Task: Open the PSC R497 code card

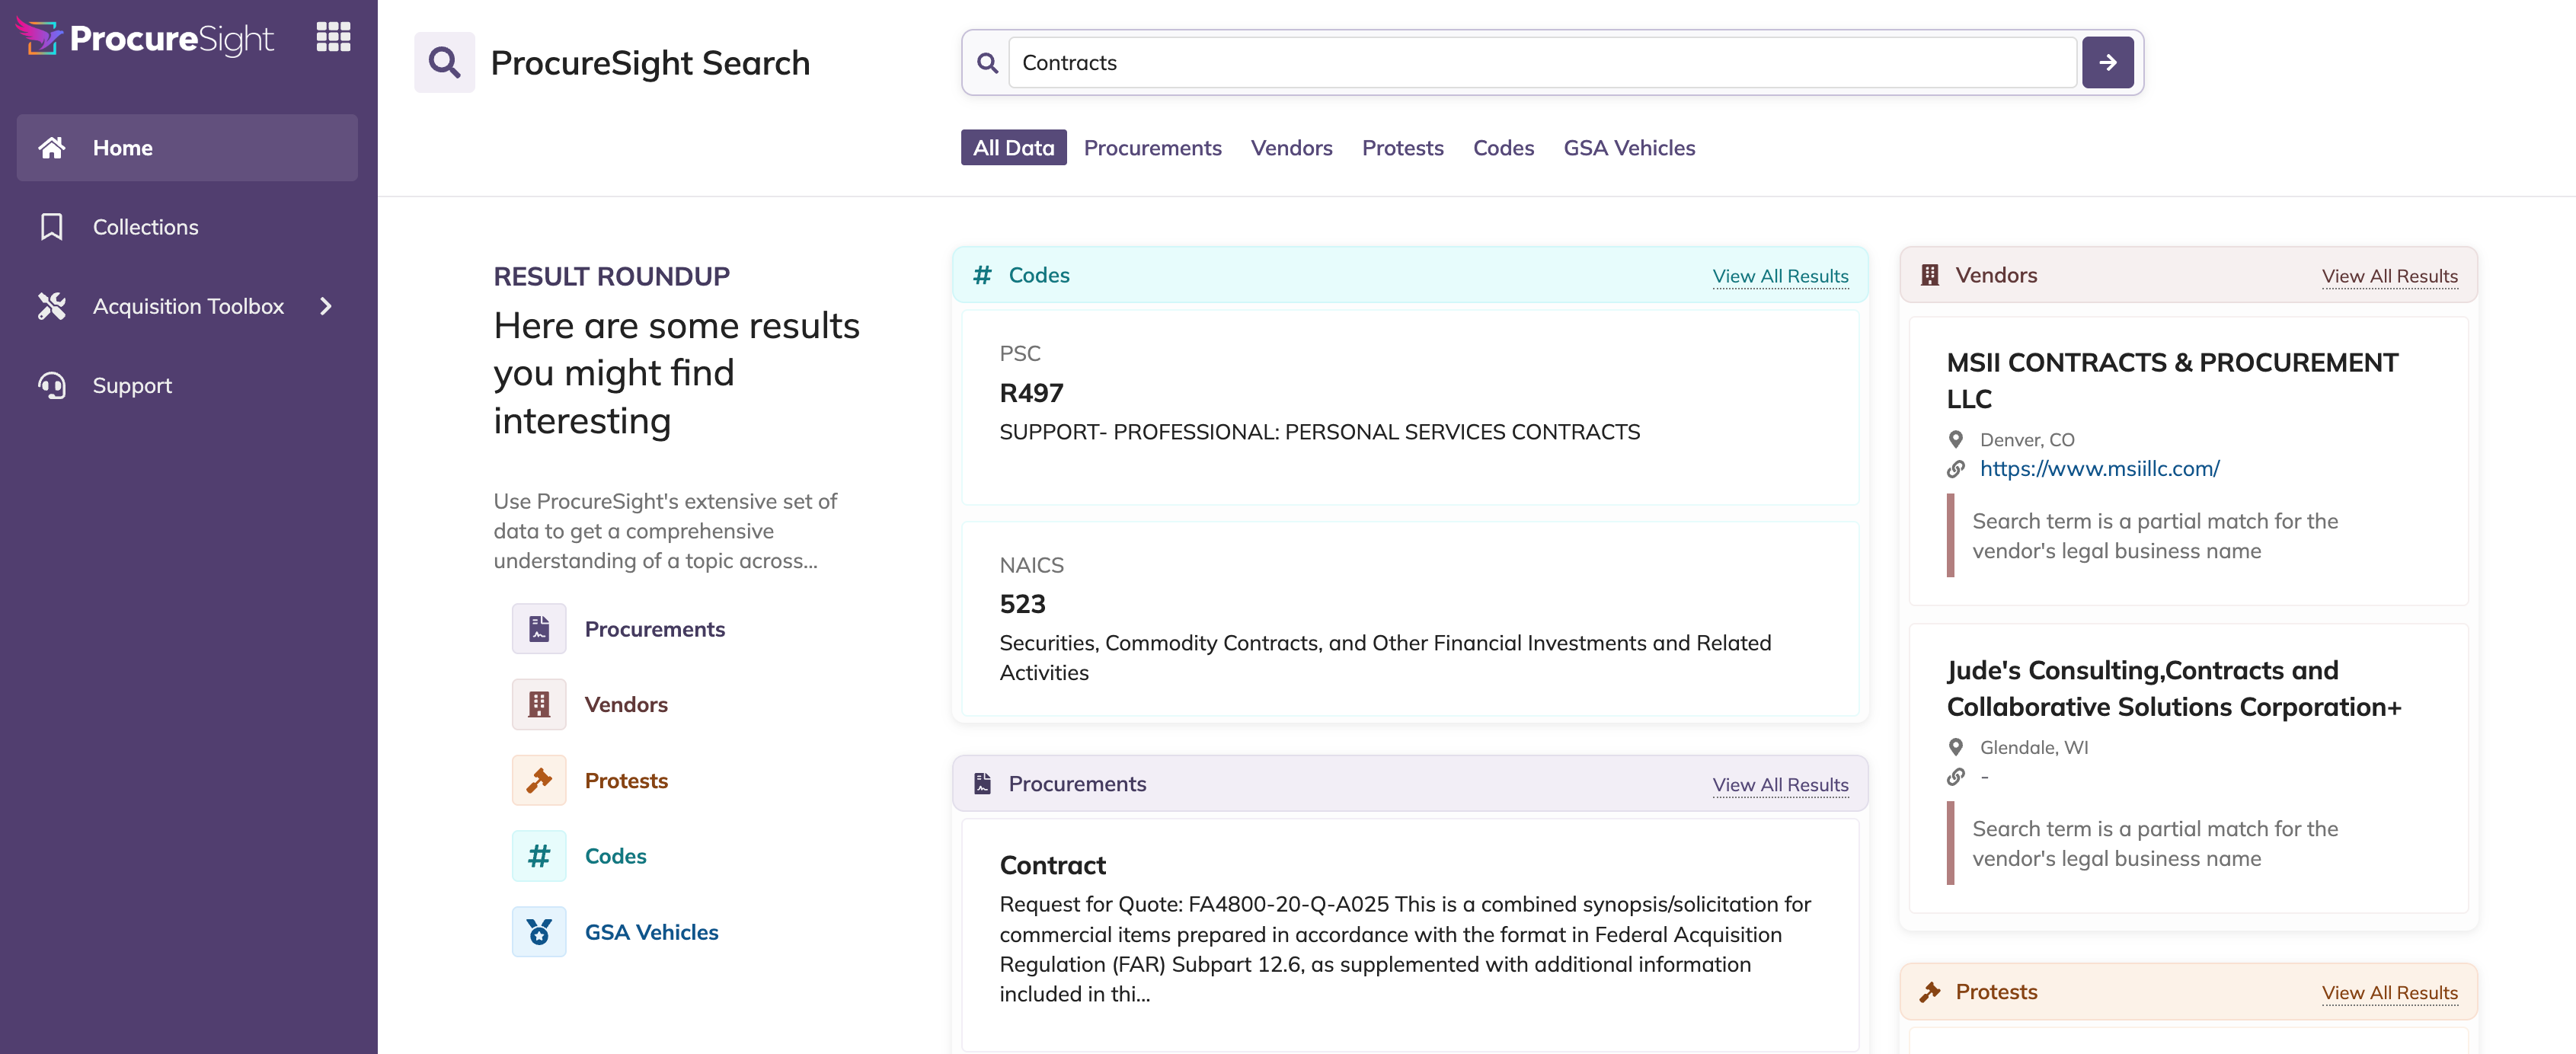Action: 1410,407
